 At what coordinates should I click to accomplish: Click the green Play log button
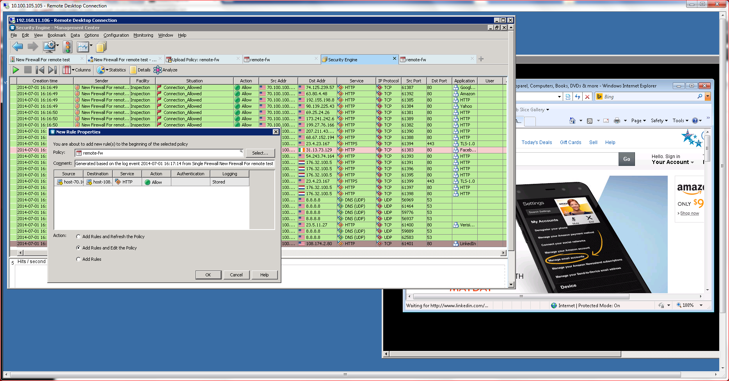[16, 70]
